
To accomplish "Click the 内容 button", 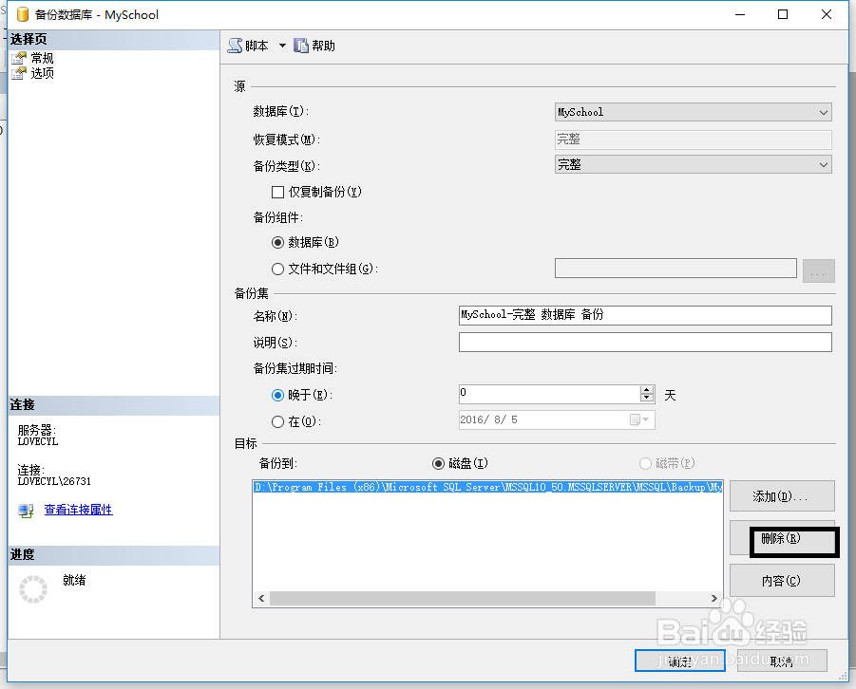I will coord(782,580).
